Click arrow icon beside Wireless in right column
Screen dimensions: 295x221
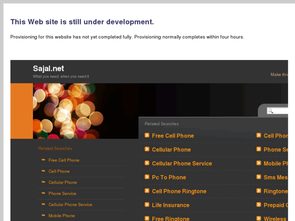pos(259,219)
